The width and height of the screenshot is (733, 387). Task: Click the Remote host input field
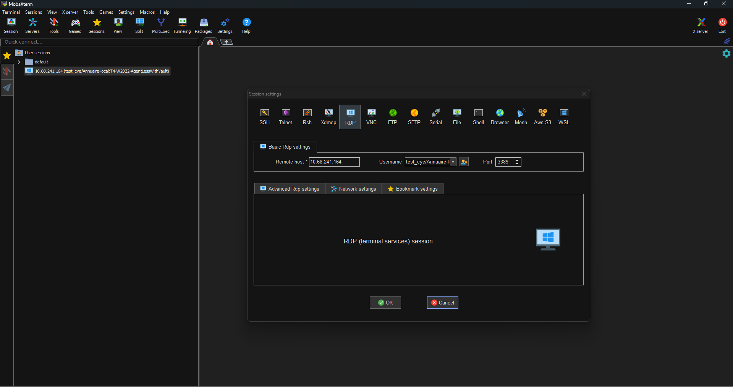point(334,162)
